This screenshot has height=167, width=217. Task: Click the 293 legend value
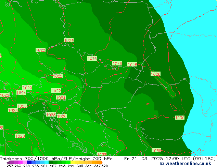(x=62, y=166)
